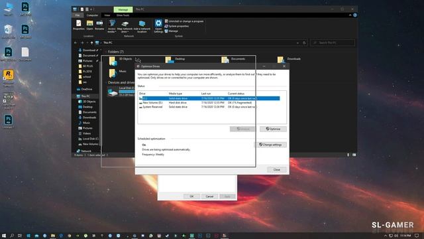This screenshot has width=424, height=239.
Task: Click the Open ribbon icon
Action: click(90, 25)
